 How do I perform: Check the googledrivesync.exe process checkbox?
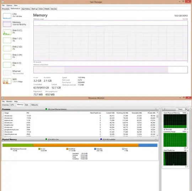pyautogui.click(x=3, y=130)
